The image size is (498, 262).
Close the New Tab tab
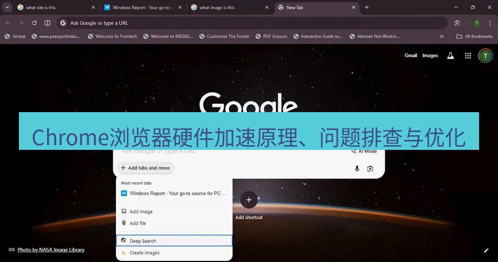coord(354,7)
